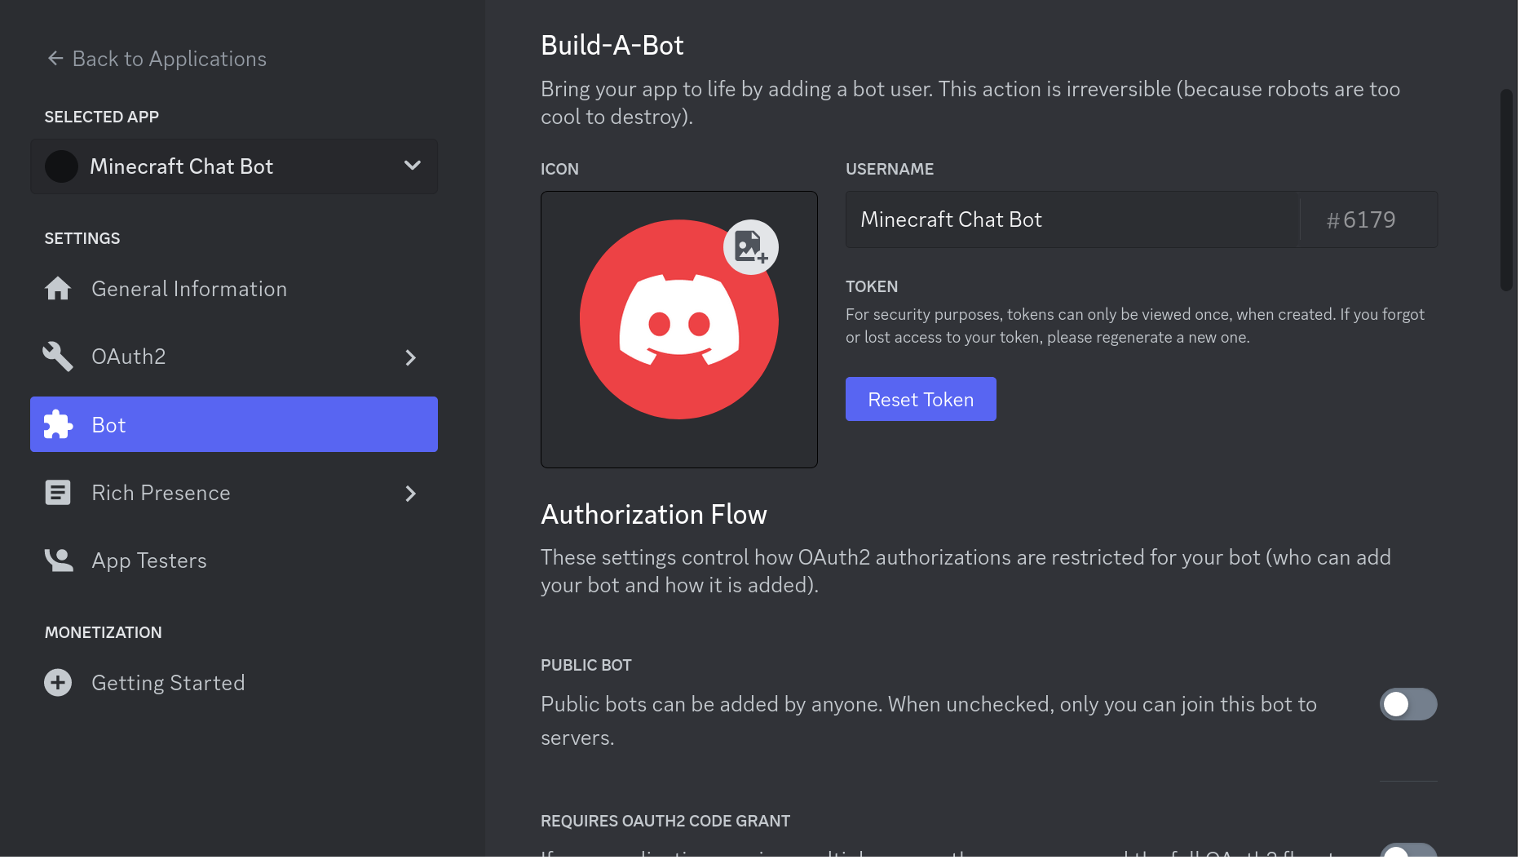
Task: Click the image upload icon on the bot avatar
Action: pyautogui.click(x=750, y=246)
